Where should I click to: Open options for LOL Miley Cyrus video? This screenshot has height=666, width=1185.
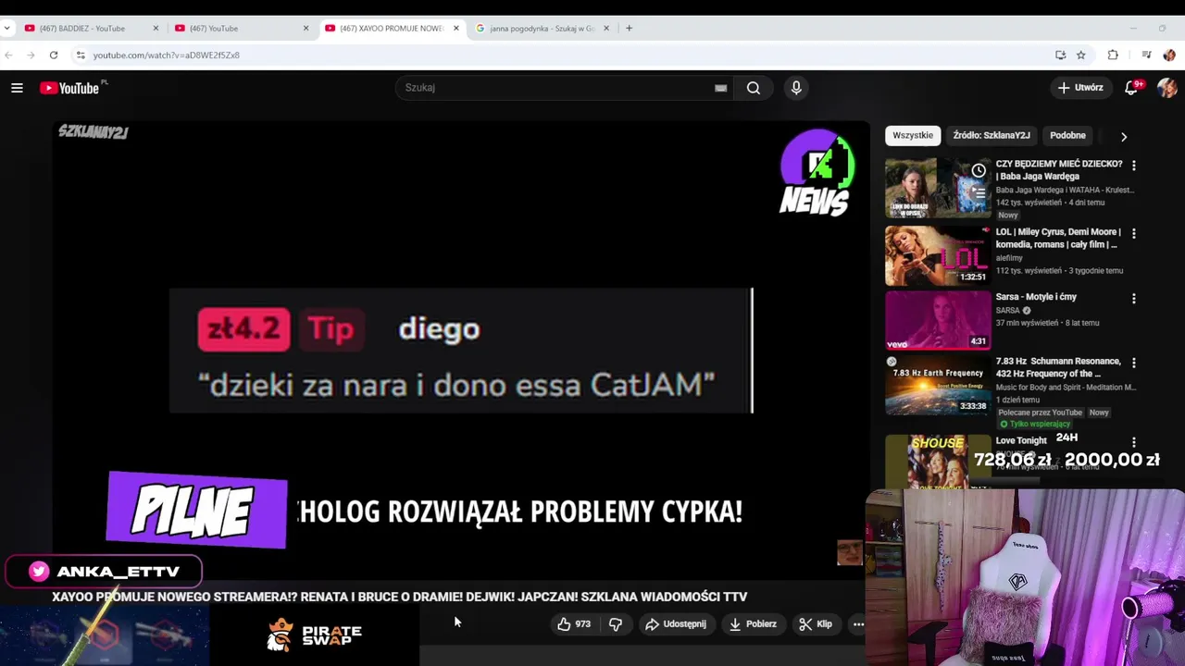point(1134,234)
